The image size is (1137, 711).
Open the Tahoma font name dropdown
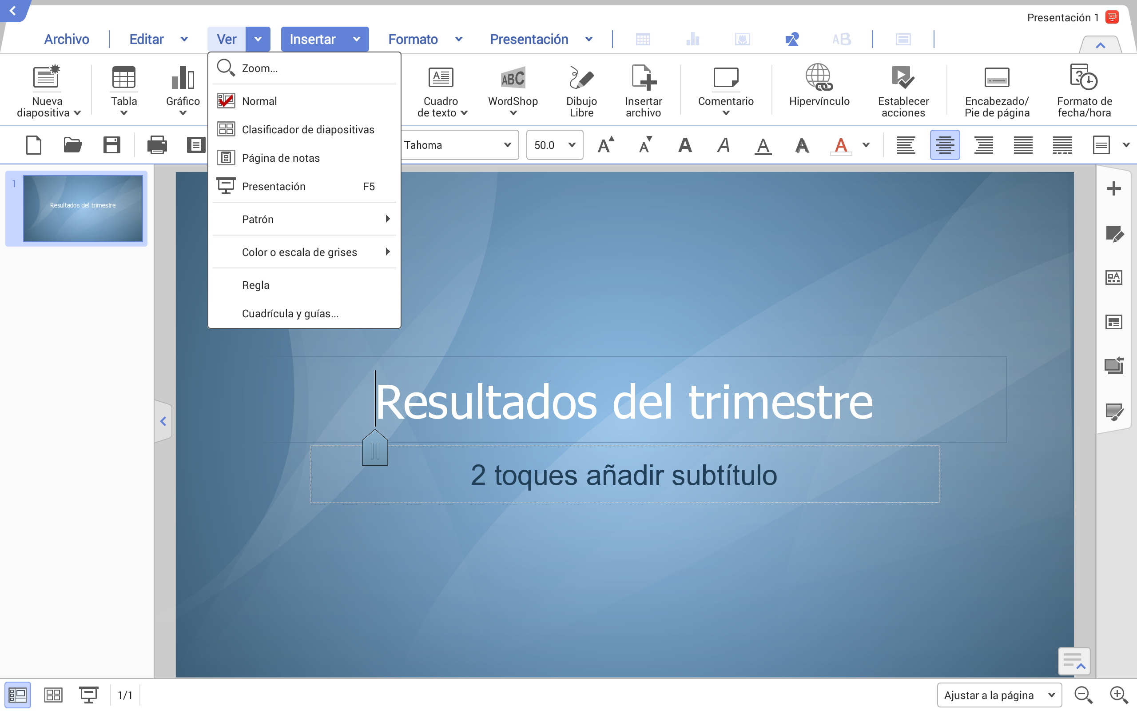tap(507, 145)
